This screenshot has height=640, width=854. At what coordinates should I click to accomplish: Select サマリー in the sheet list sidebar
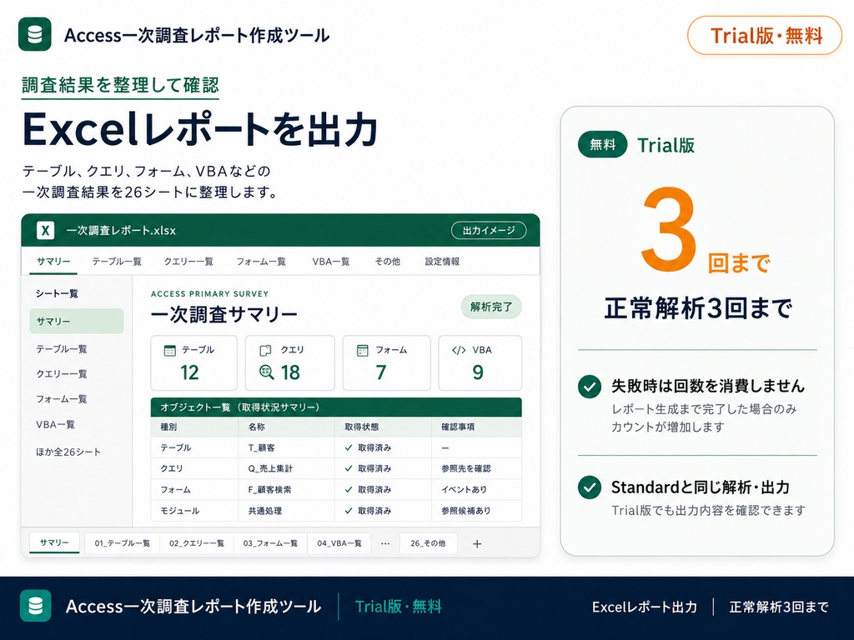[x=76, y=321]
